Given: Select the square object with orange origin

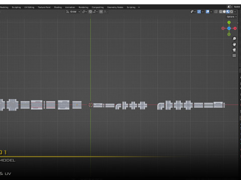Looking at the screenshot, I should [77, 105].
